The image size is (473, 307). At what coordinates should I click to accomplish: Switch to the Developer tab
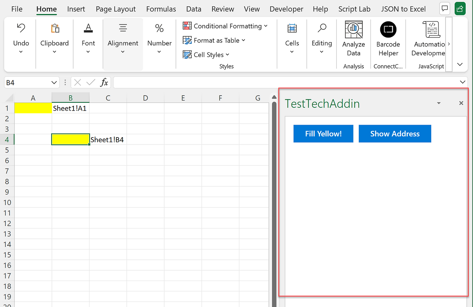click(x=286, y=9)
